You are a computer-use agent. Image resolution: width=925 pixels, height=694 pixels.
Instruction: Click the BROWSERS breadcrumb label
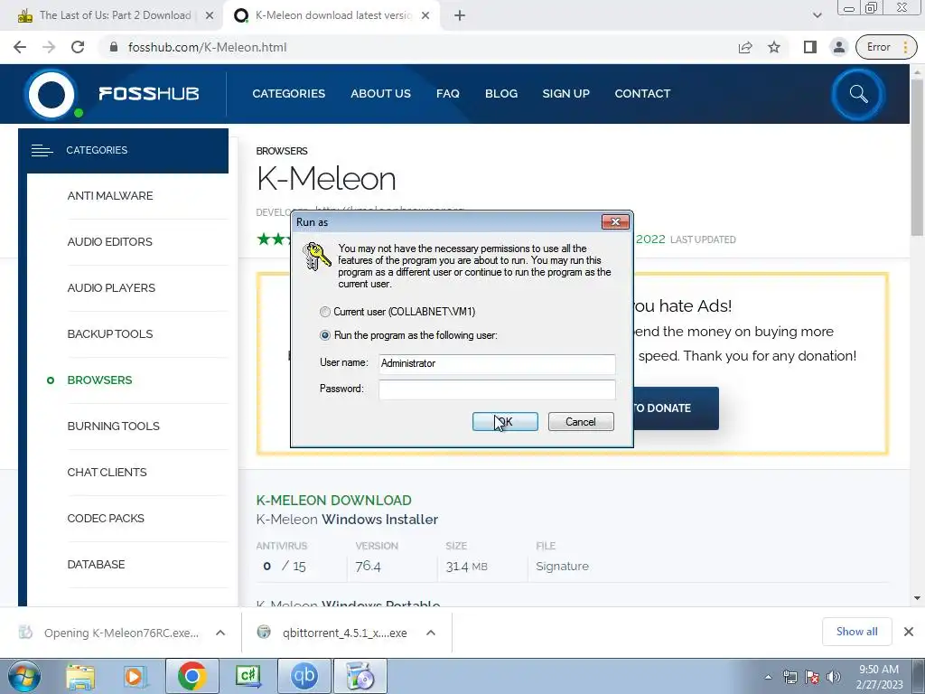pyautogui.click(x=282, y=151)
